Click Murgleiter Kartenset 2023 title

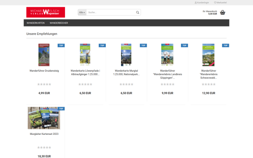44,134
